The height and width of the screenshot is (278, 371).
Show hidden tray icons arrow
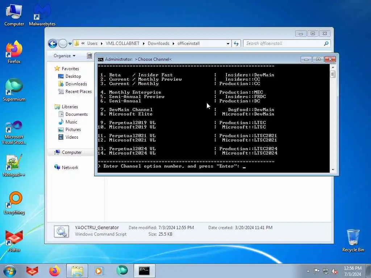[x=308, y=271]
